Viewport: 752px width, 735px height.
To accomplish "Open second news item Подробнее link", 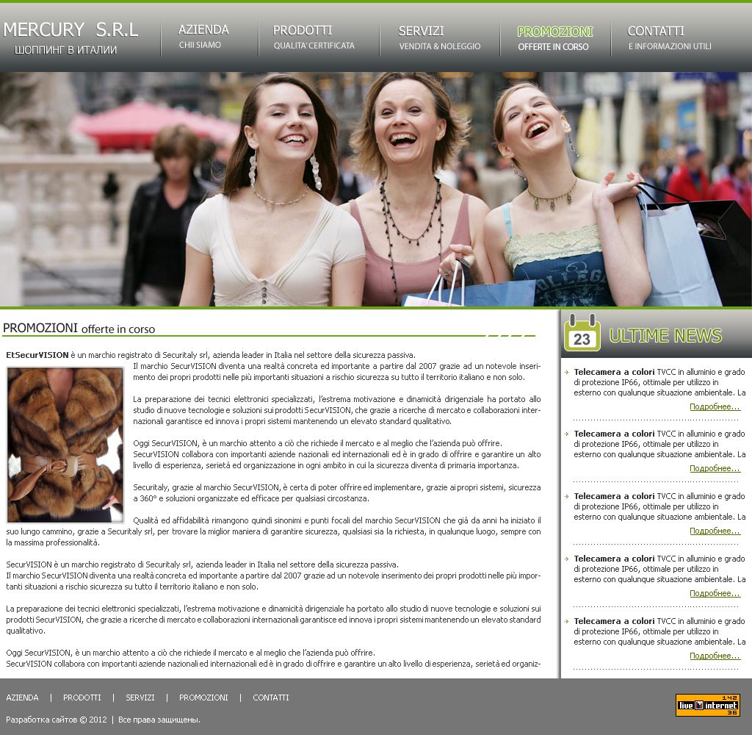I will point(715,468).
